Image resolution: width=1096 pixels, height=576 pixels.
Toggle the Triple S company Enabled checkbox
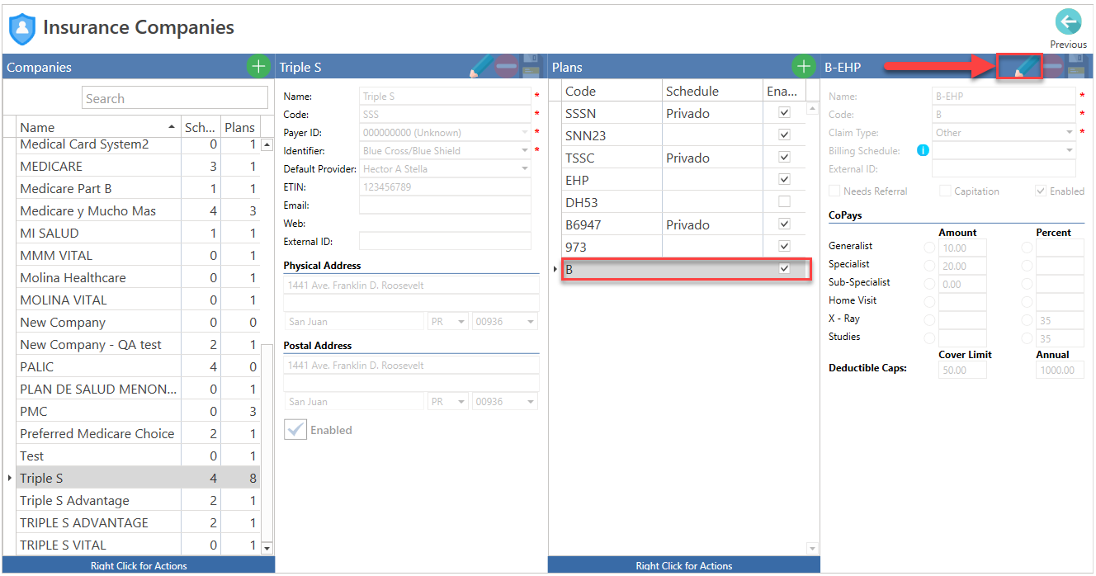click(295, 429)
